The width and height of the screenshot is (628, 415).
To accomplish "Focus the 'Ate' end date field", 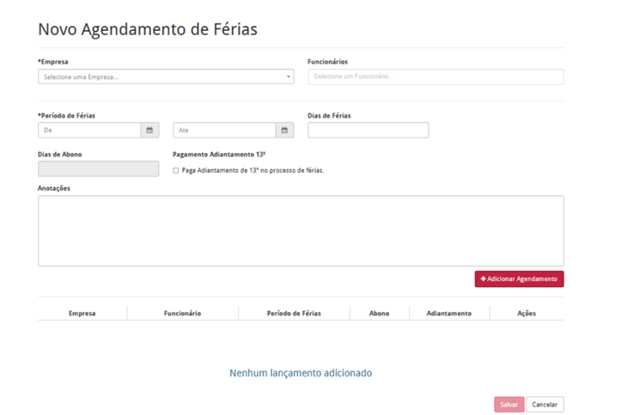I will (x=224, y=131).
